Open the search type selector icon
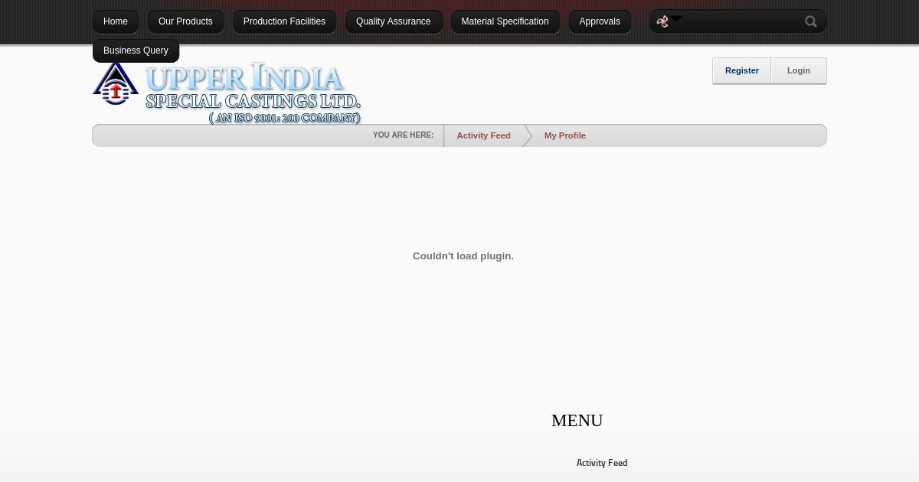 669,21
